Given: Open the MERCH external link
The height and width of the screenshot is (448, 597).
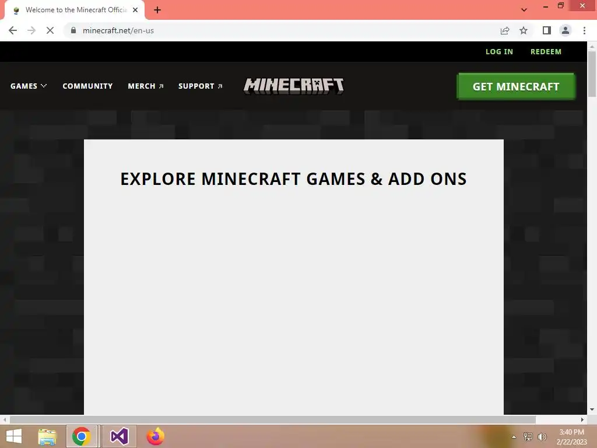Looking at the screenshot, I should [146, 86].
